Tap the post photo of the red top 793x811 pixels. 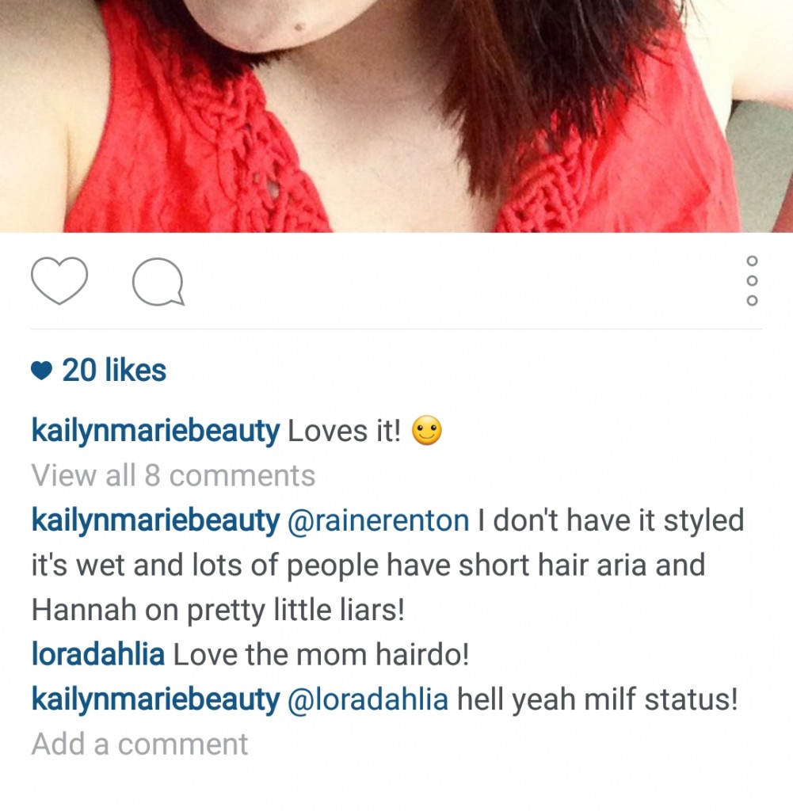pos(396,116)
